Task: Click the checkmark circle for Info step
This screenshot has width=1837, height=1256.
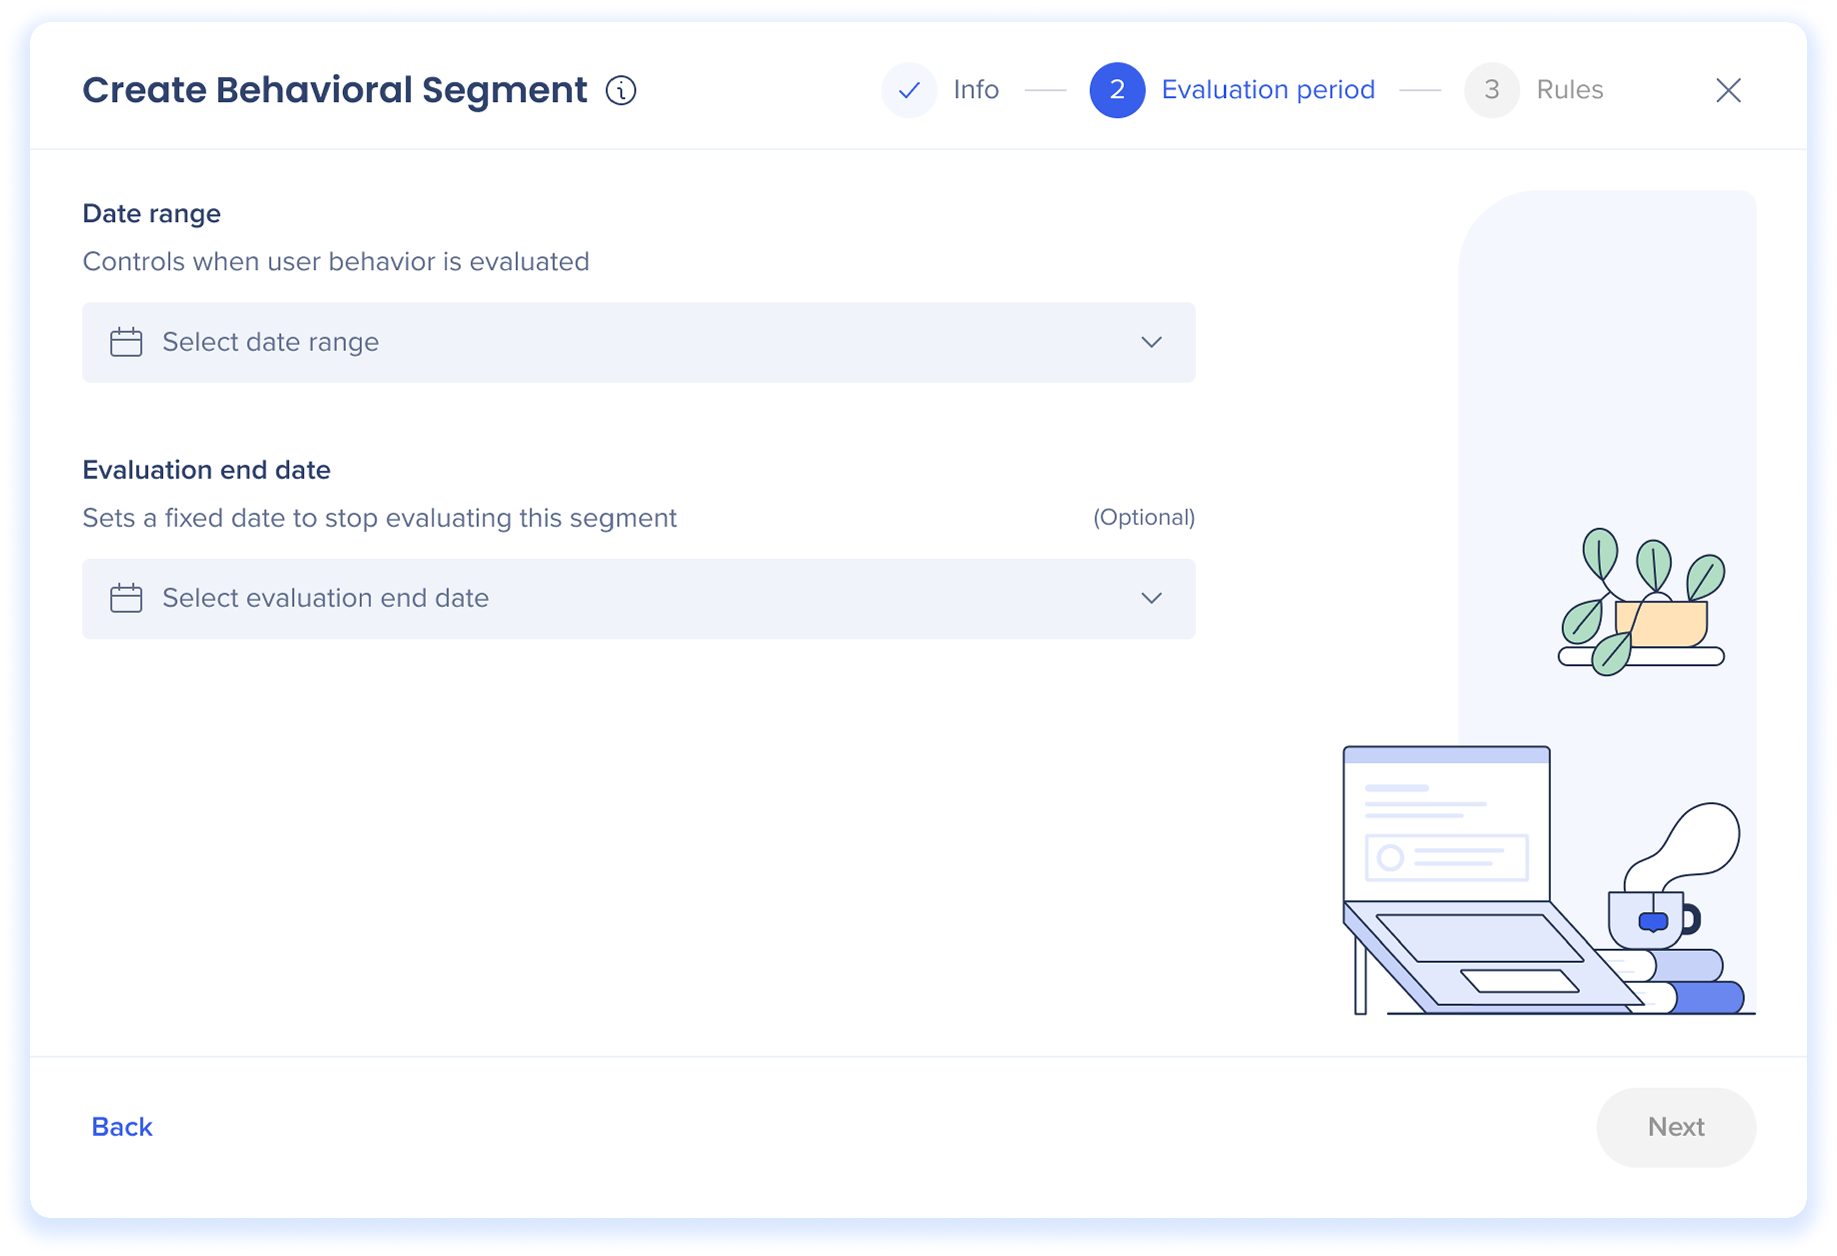Action: (x=909, y=90)
